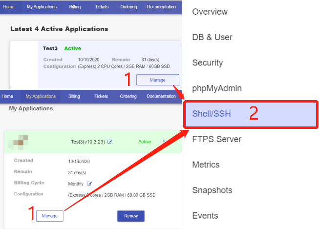Open the Overview section in the sidebar

point(210,12)
